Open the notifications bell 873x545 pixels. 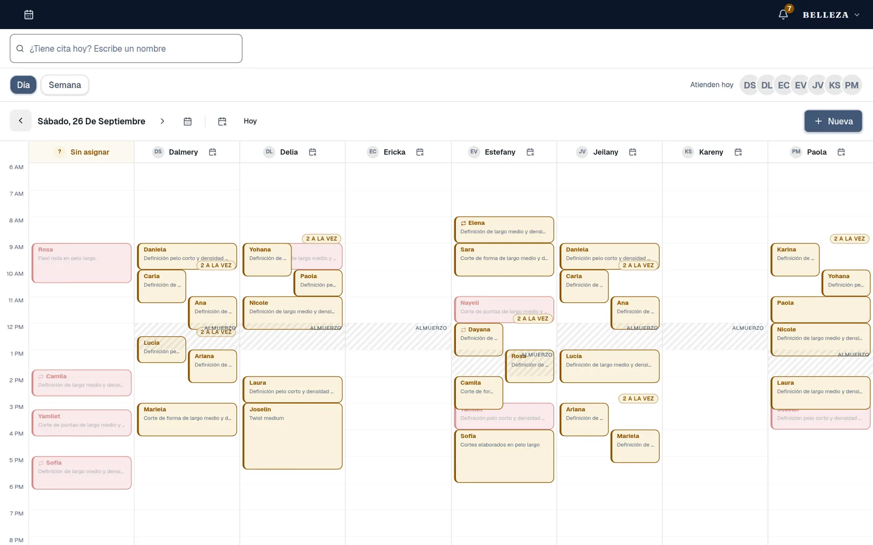(x=783, y=15)
